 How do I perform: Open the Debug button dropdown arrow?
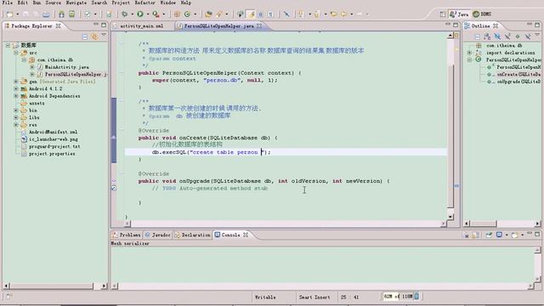(132, 14)
